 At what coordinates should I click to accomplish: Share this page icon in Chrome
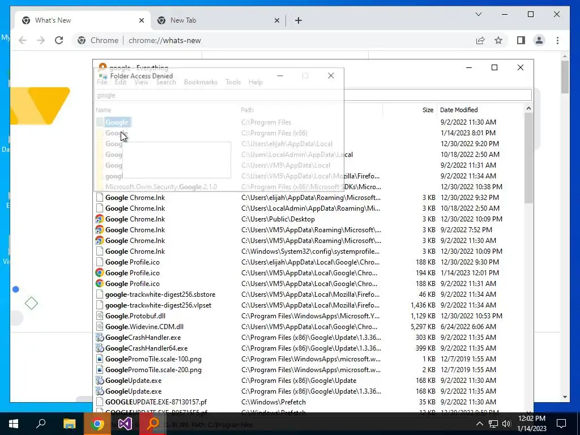[480, 40]
